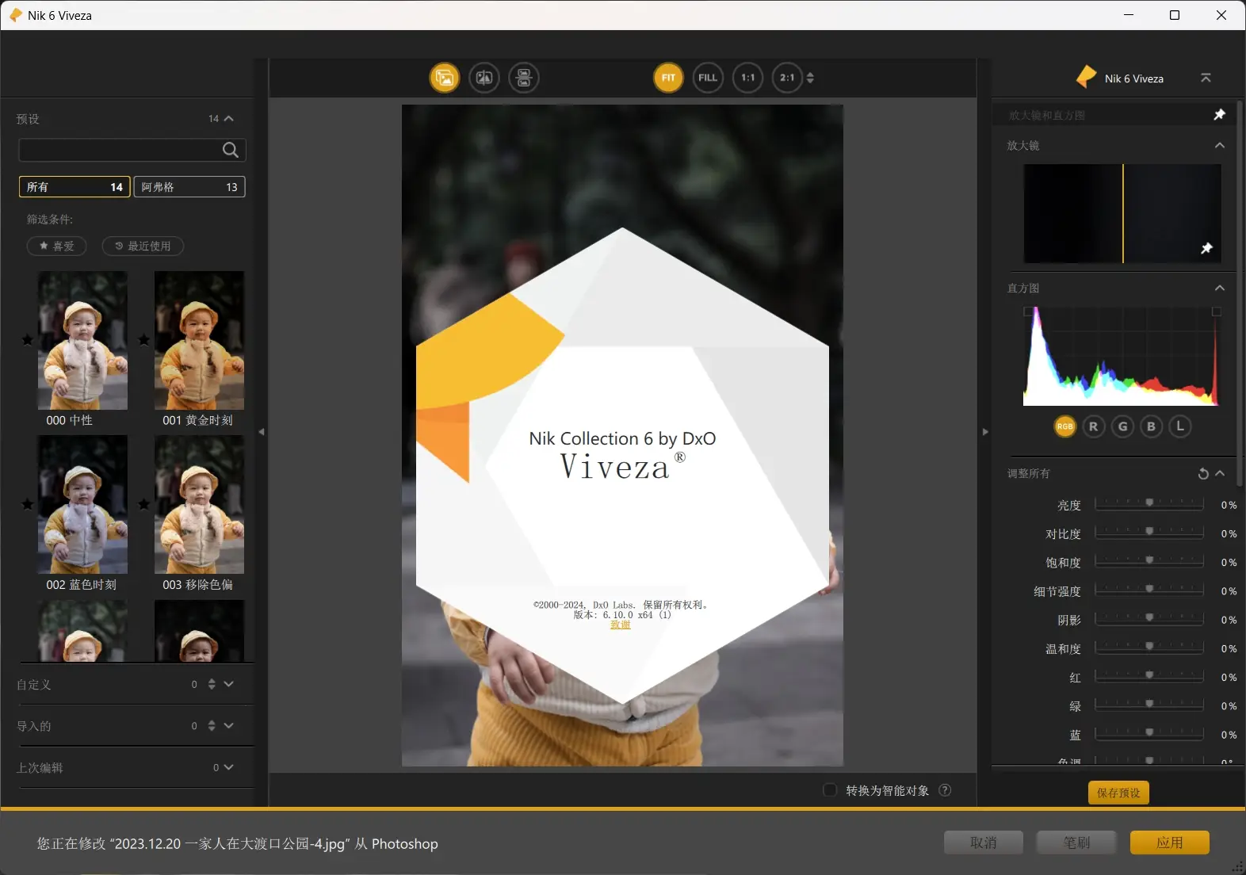This screenshot has width=1246, height=875.
Task: Set zoom to 2:1
Action: click(x=787, y=78)
